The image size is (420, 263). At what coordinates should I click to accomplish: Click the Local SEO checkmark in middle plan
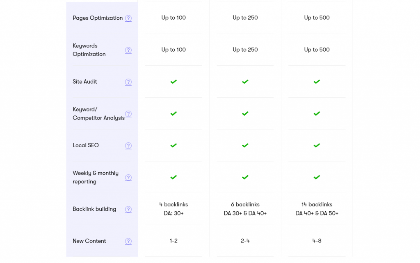click(245, 145)
